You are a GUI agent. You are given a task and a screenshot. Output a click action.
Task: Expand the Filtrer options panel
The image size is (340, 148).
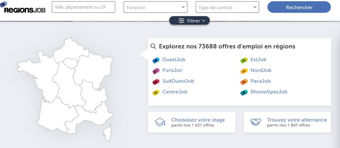(x=190, y=21)
